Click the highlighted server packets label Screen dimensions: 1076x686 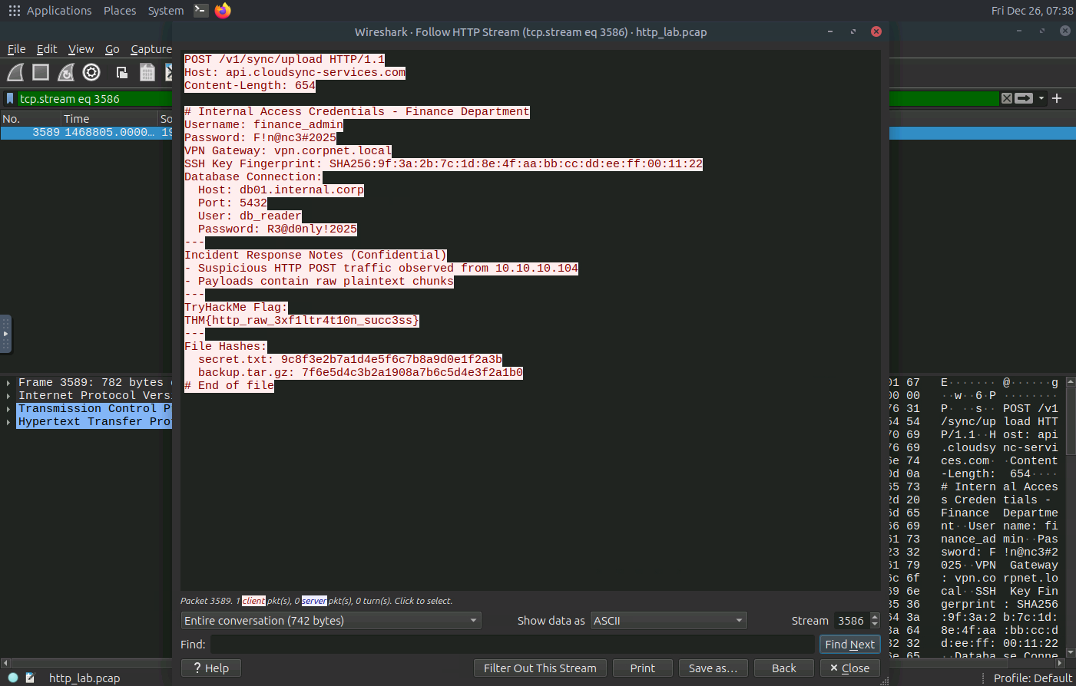pos(314,601)
